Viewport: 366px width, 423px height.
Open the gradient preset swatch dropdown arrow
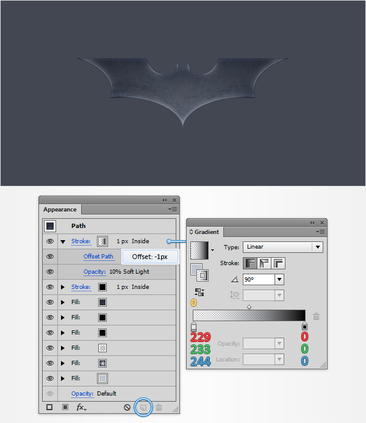tap(213, 250)
